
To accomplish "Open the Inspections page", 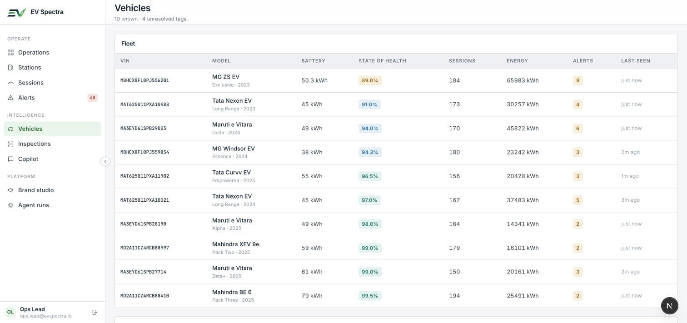I will (x=52, y=144).
